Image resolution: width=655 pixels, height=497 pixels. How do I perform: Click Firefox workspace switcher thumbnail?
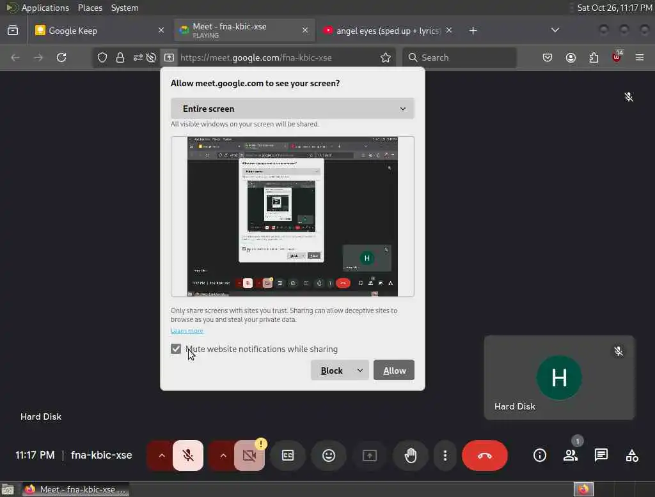pyautogui.click(x=583, y=489)
